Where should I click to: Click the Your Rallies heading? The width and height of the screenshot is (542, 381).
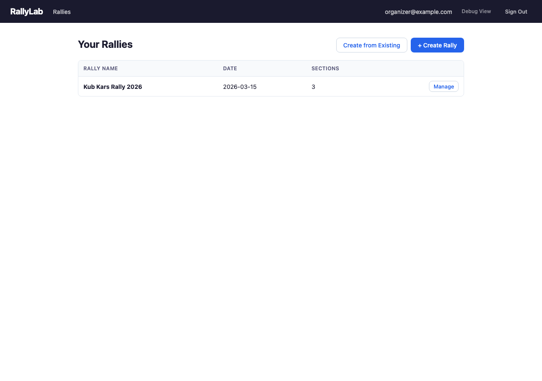tap(105, 44)
